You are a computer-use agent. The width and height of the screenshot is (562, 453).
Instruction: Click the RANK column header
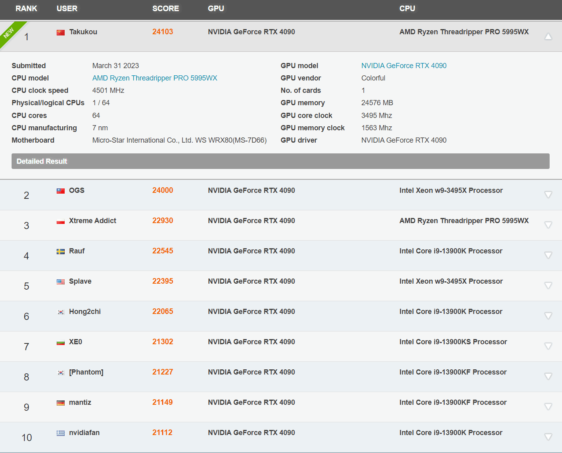26,8
